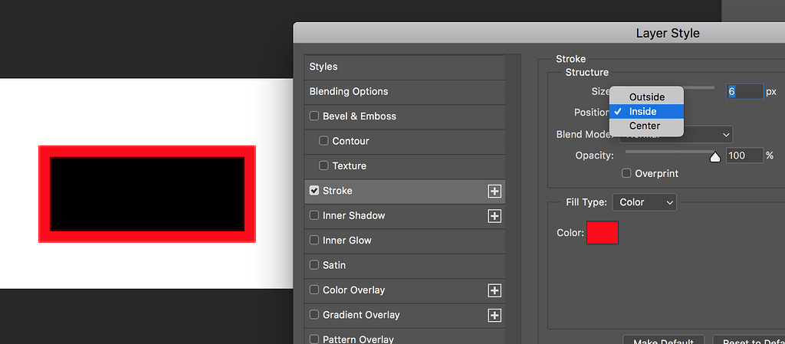Select the Stroke effect row
Viewport: 785px width, 344px height.
[405, 191]
